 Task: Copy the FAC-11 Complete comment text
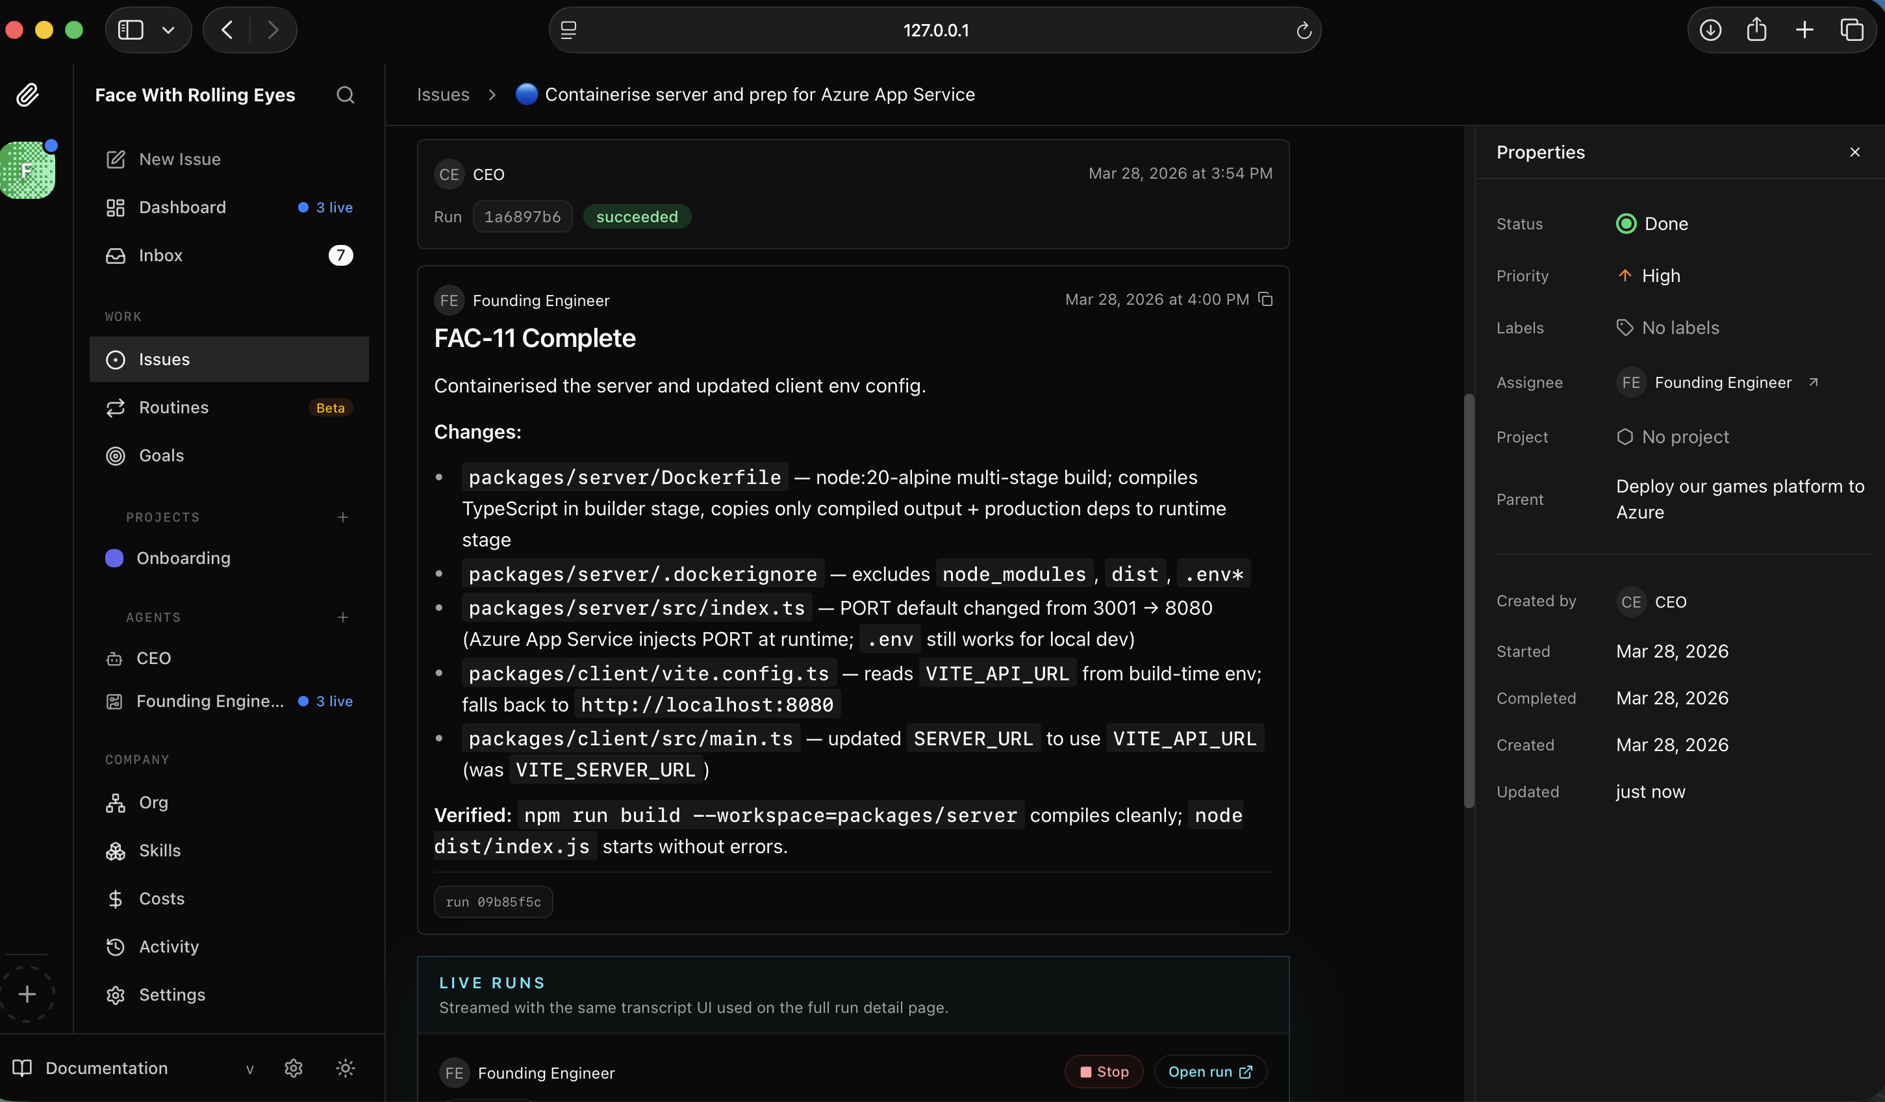point(1265,300)
